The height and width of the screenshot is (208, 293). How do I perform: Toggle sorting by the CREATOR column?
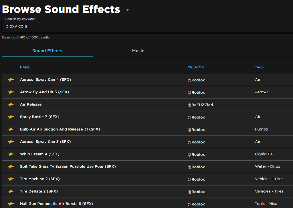point(196,67)
